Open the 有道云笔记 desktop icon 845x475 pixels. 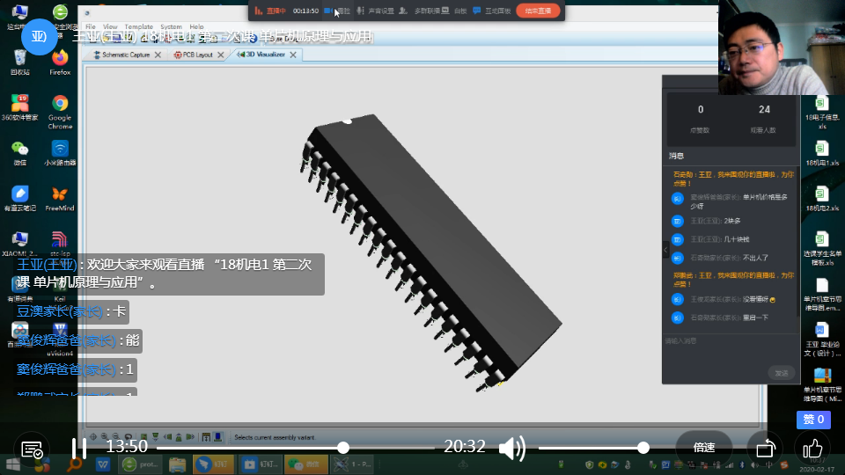click(20, 199)
